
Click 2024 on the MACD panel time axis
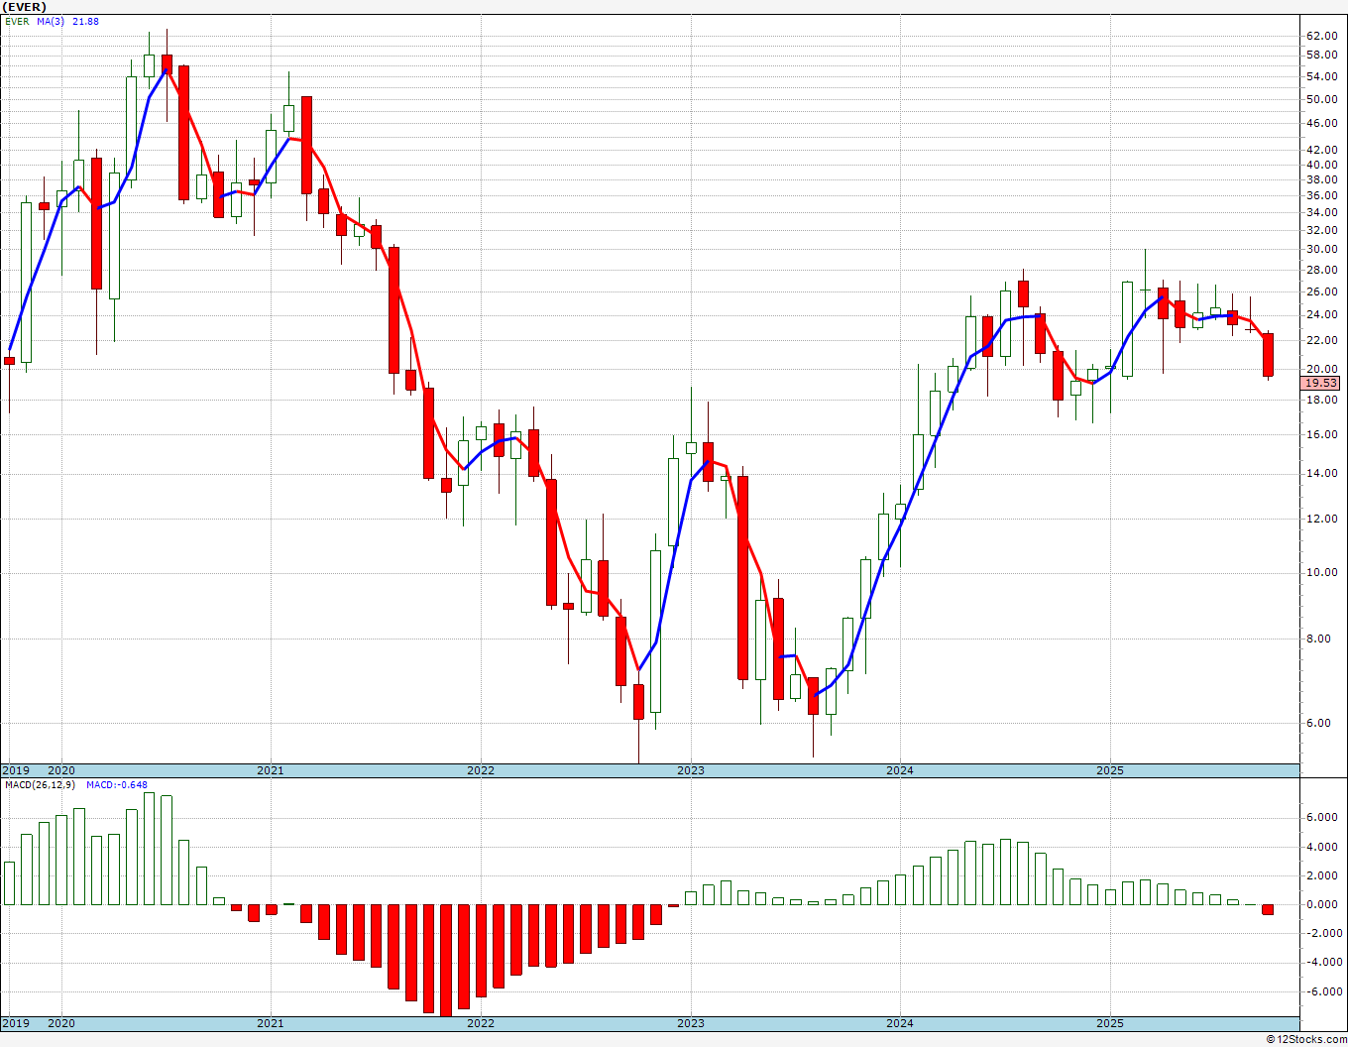[900, 1023]
